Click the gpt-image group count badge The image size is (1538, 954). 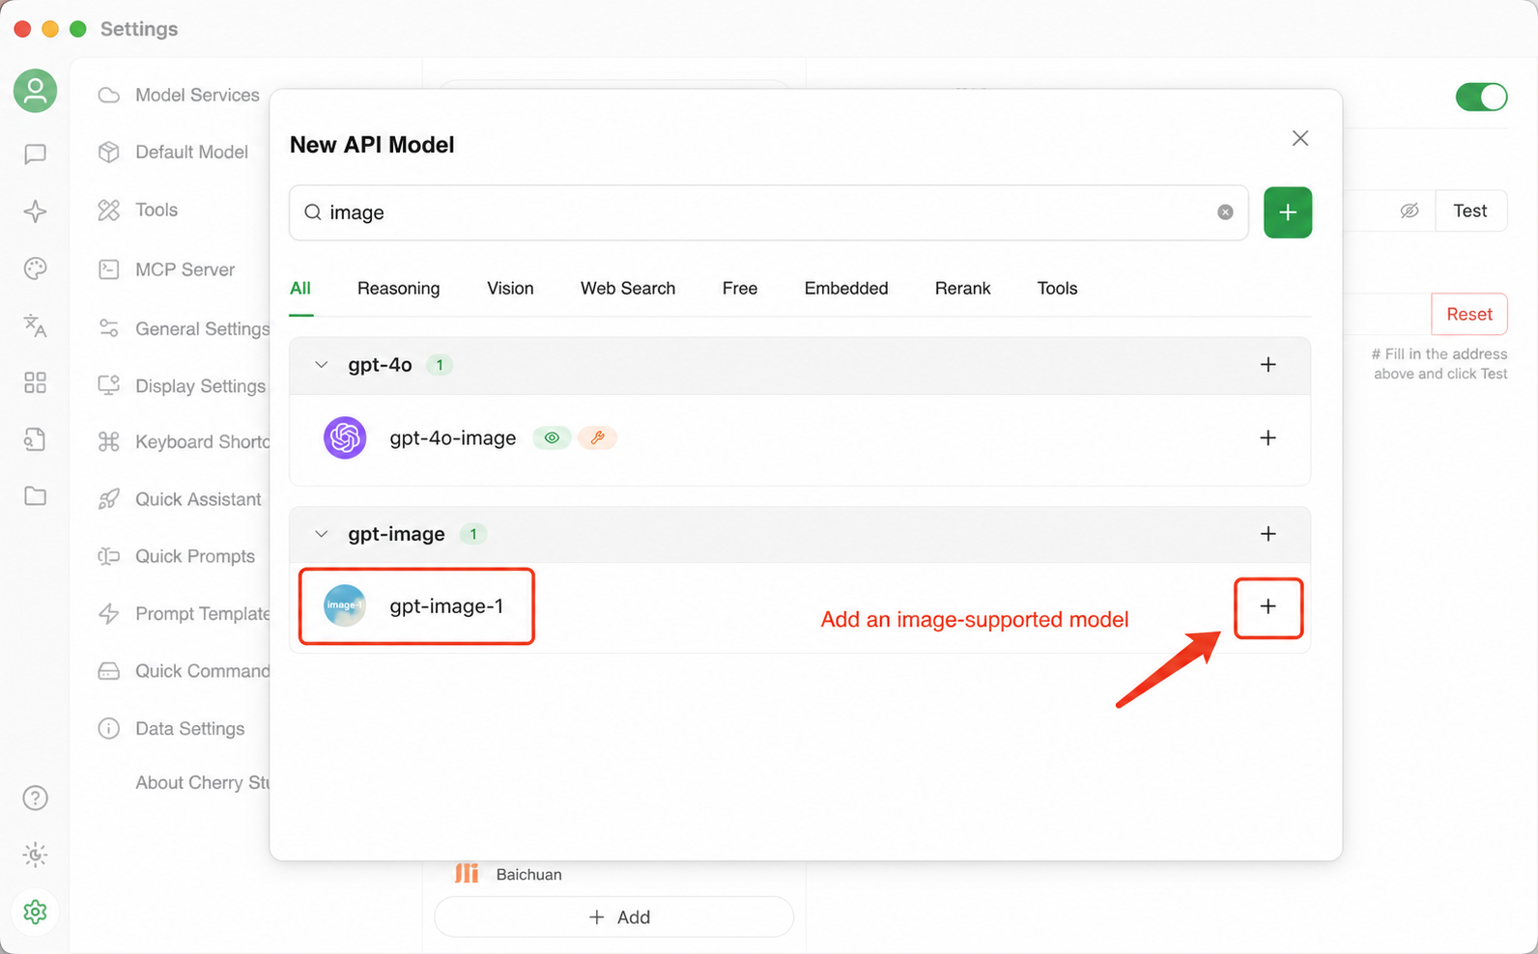pyautogui.click(x=473, y=534)
